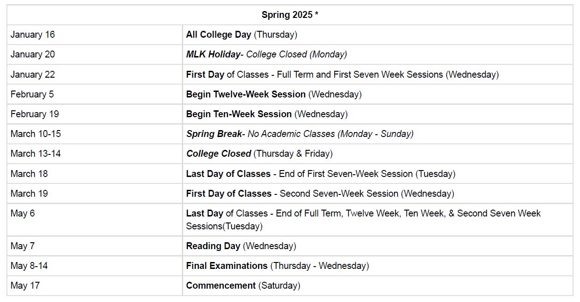Click the All College Day entry

[242, 34]
